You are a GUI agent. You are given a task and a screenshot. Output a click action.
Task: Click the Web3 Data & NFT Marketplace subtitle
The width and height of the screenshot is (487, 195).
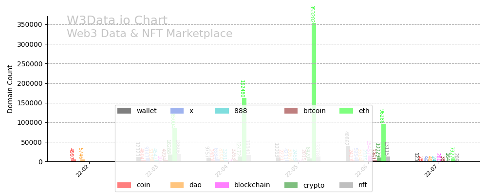pos(150,34)
